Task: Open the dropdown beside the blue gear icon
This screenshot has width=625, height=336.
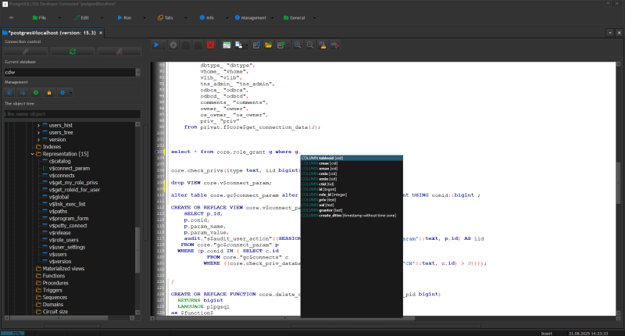Action: click(70, 93)
